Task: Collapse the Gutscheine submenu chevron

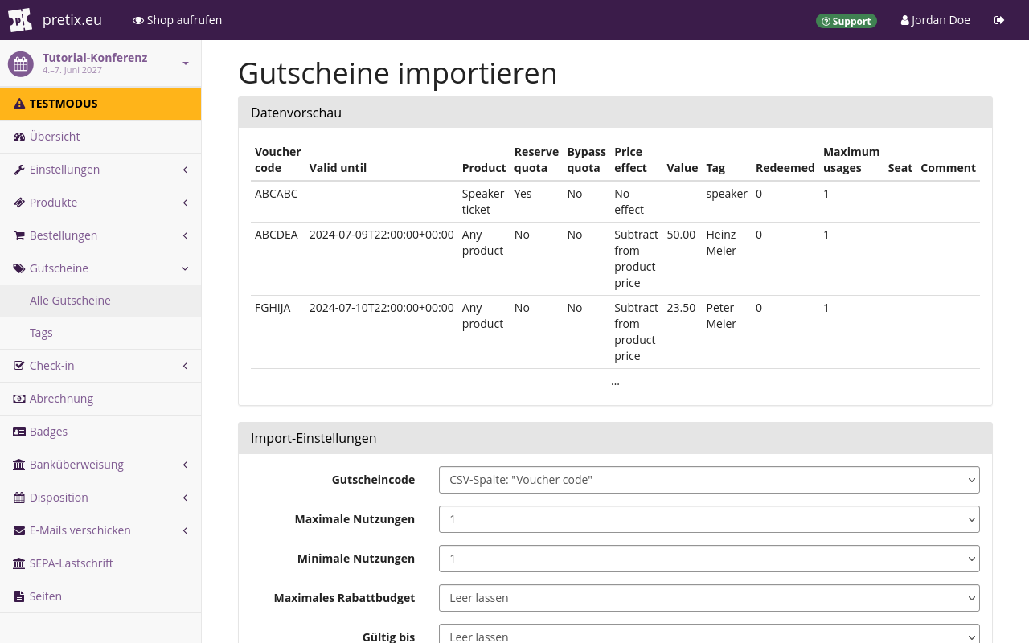Action: click(185, 268)
